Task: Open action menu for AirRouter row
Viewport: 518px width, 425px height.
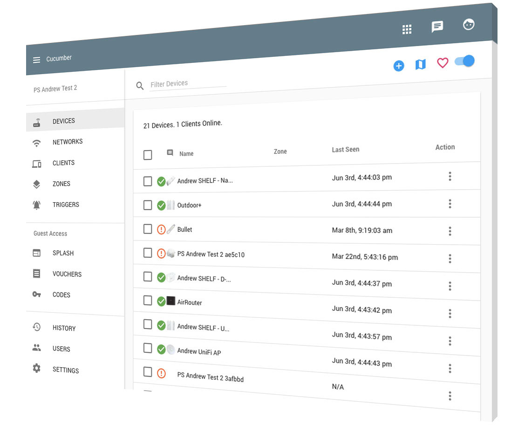Action: coord(450,313)
